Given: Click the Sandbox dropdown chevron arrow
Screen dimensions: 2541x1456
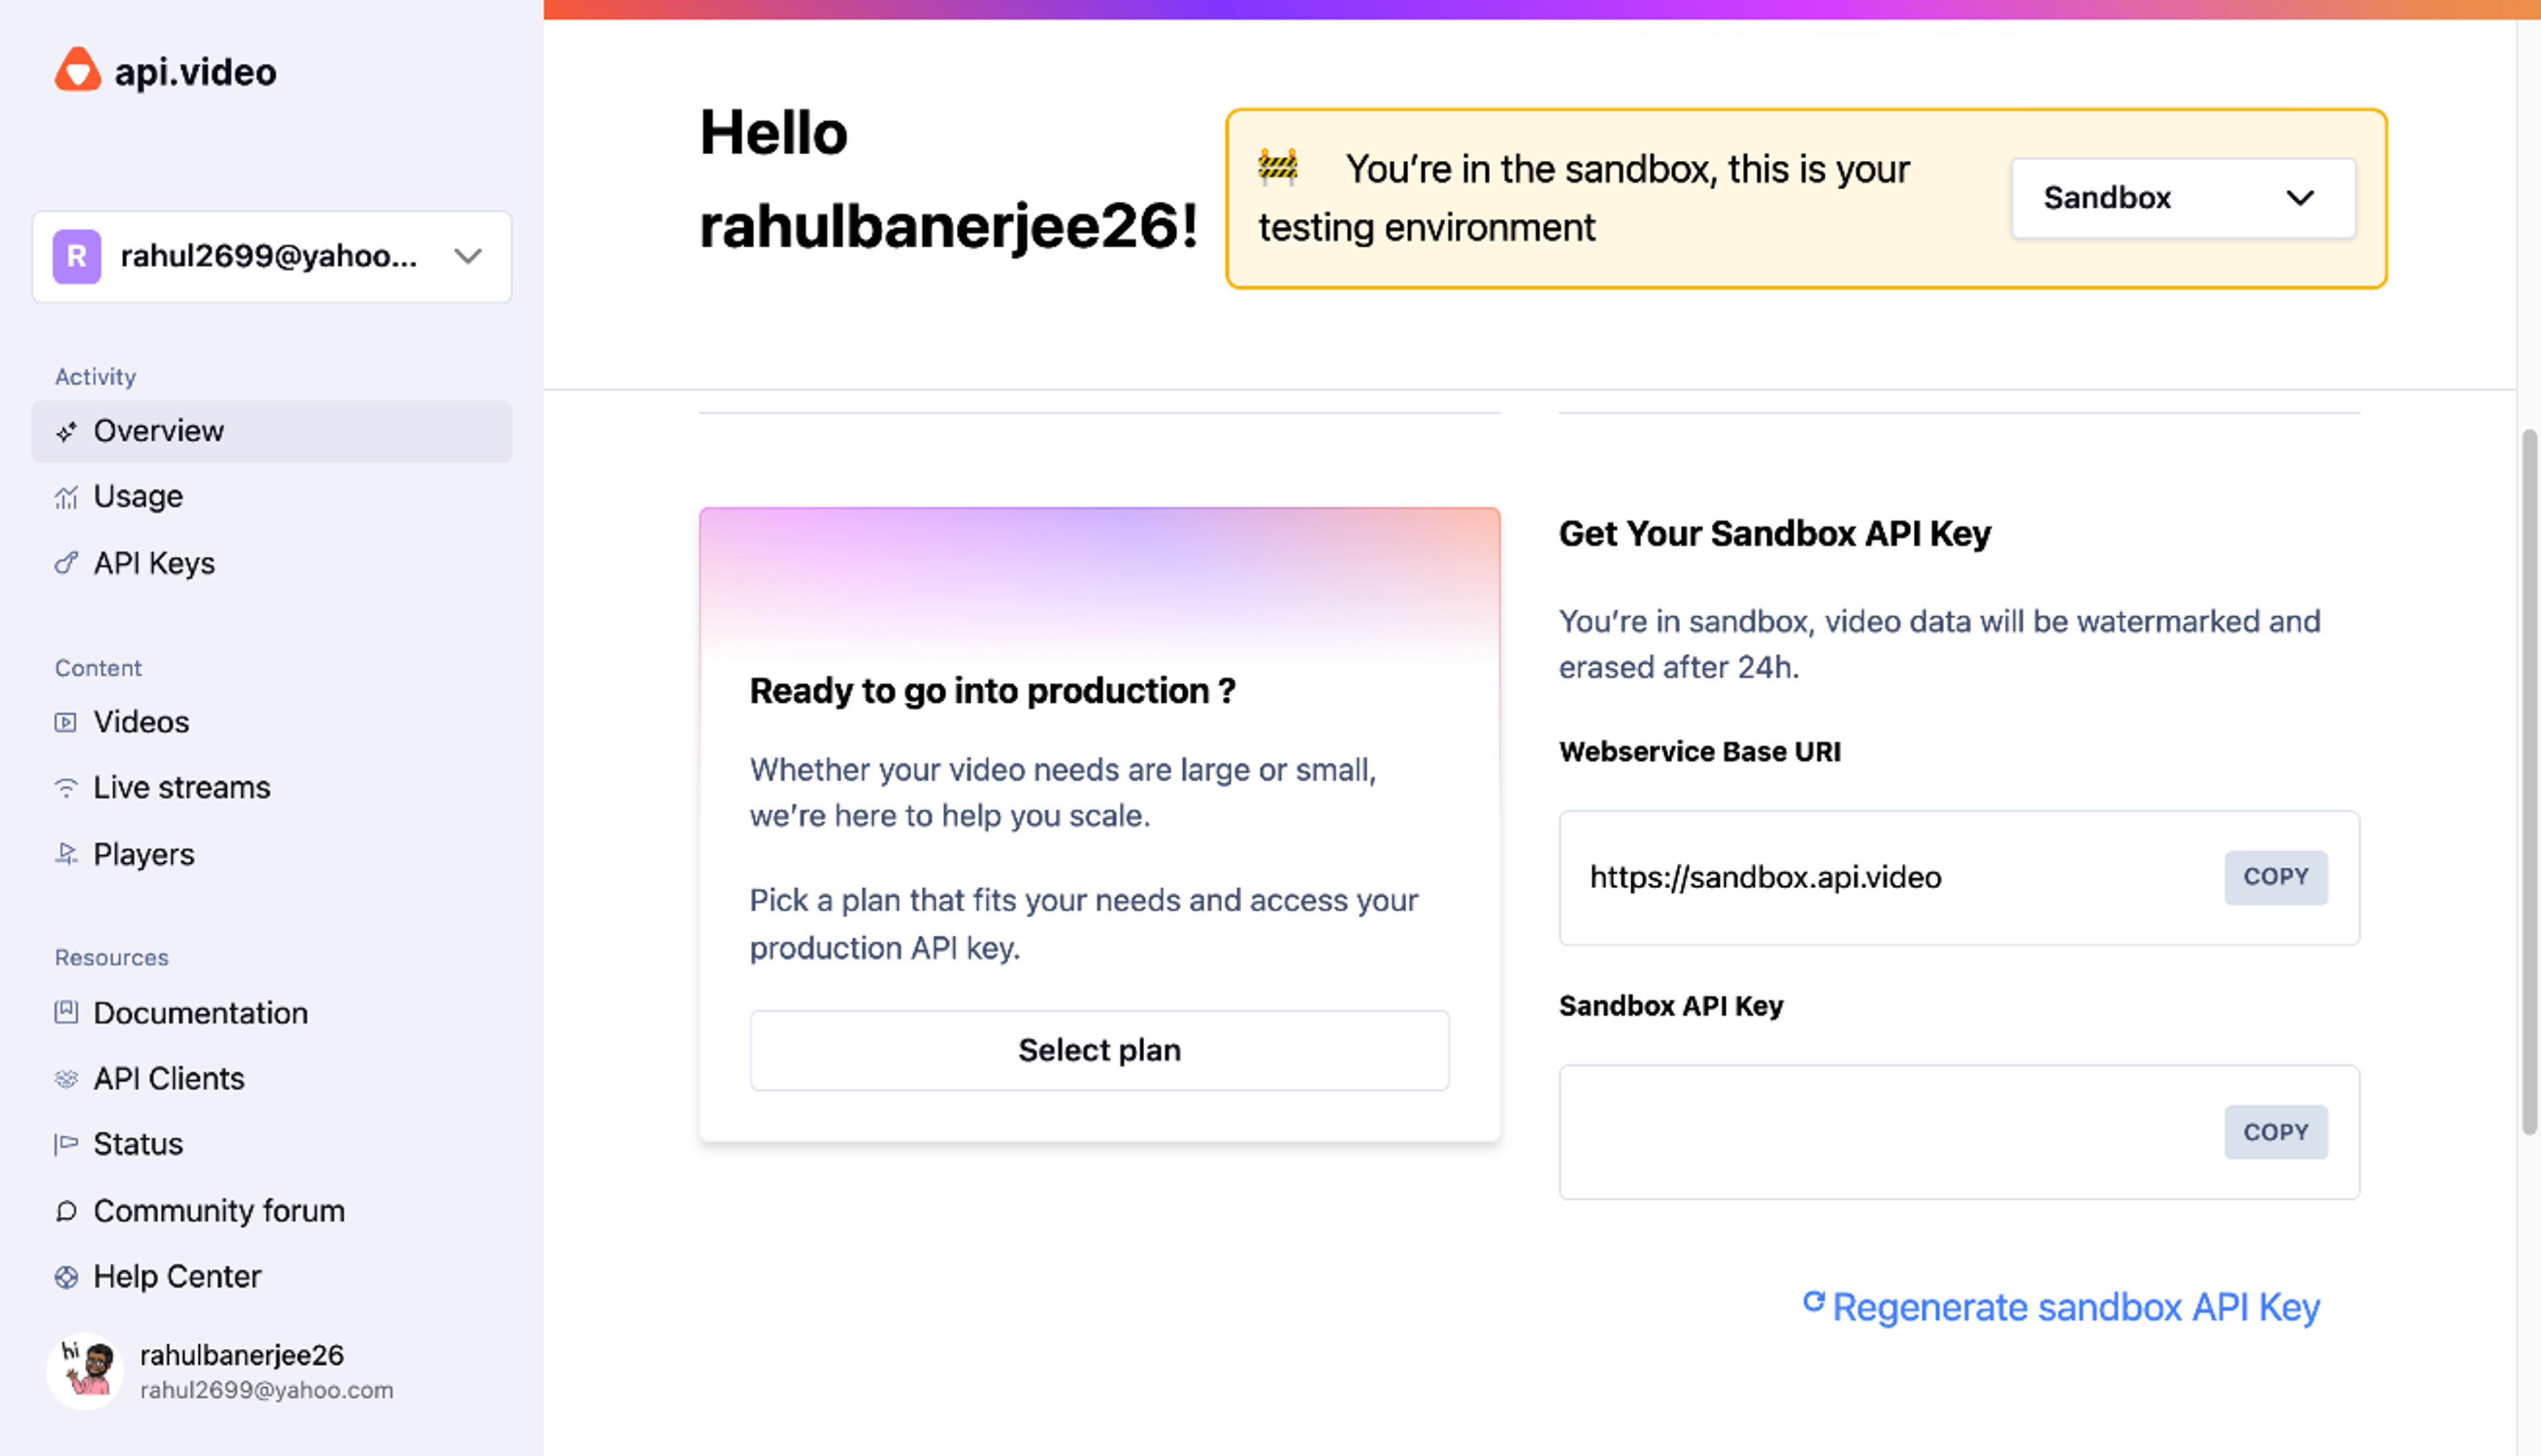Looking at the screenshot, I should [x=2300, y=198].
